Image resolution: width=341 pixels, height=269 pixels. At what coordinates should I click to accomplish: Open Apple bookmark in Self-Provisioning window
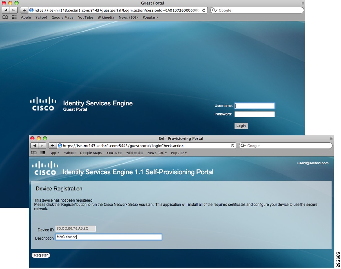54,153
